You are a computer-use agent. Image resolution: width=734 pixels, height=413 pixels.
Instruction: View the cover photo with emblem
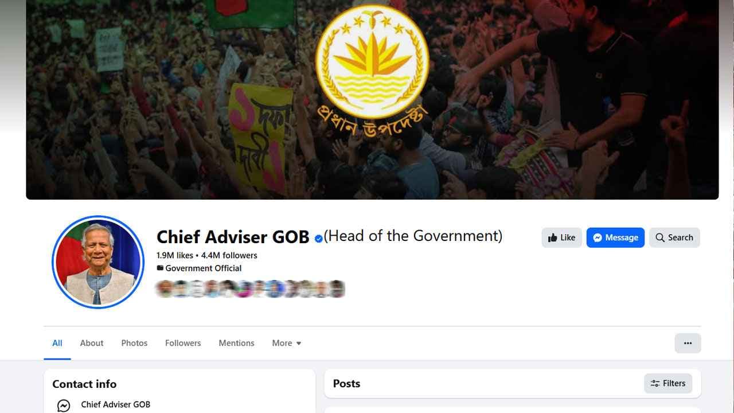(372, 100)
